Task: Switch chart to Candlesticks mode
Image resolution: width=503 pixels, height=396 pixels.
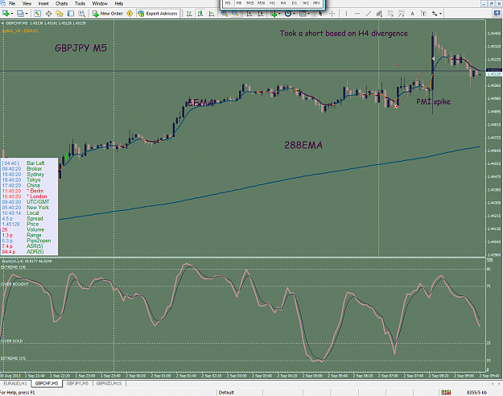Action: [200, 14]
